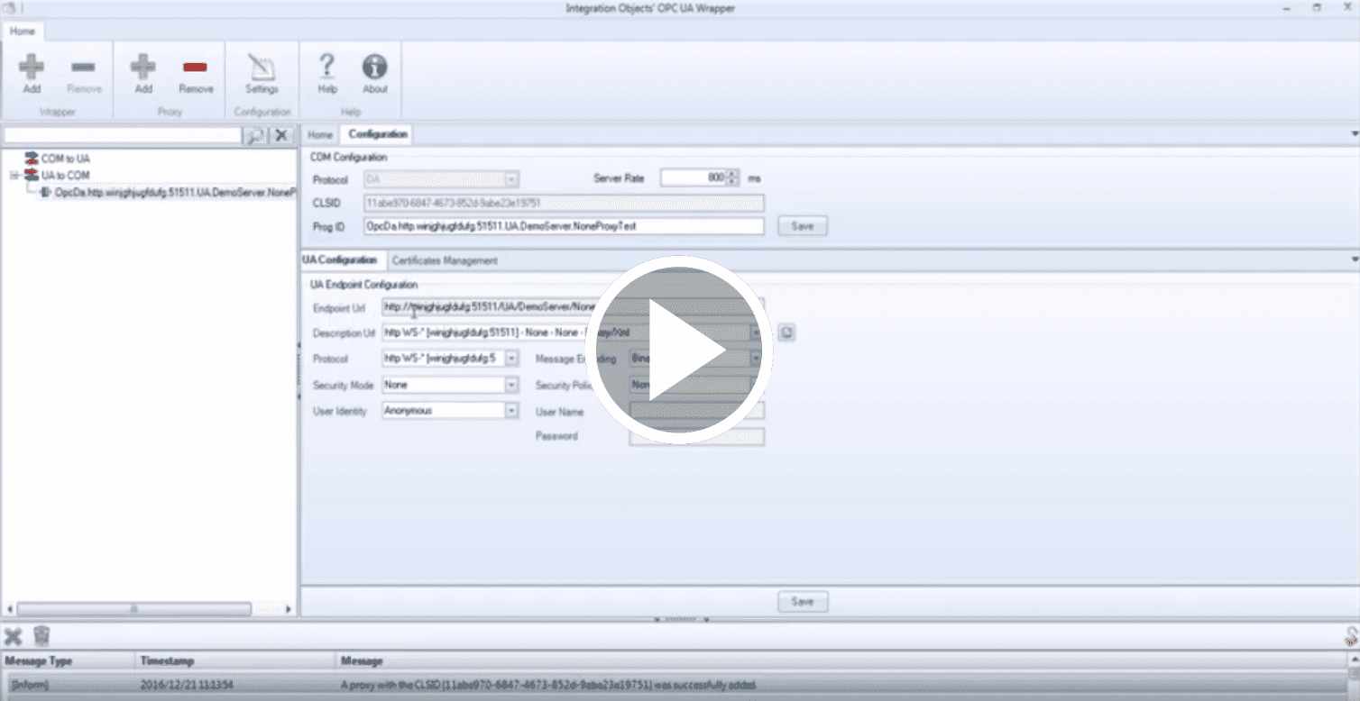The width and height of the screenshot is (1360, 701).
Task: Click the red Remove icon in Proxy group
Action: (195, 68)
